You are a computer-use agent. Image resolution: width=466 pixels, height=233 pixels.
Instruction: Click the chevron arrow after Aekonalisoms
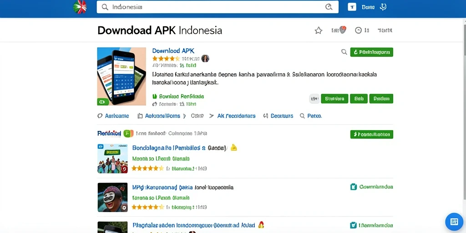(185, 116)
